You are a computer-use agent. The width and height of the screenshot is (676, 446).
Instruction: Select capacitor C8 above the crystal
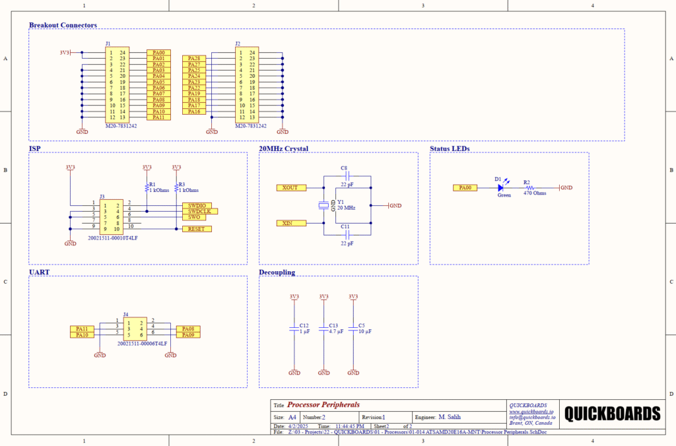pos(344,176)
